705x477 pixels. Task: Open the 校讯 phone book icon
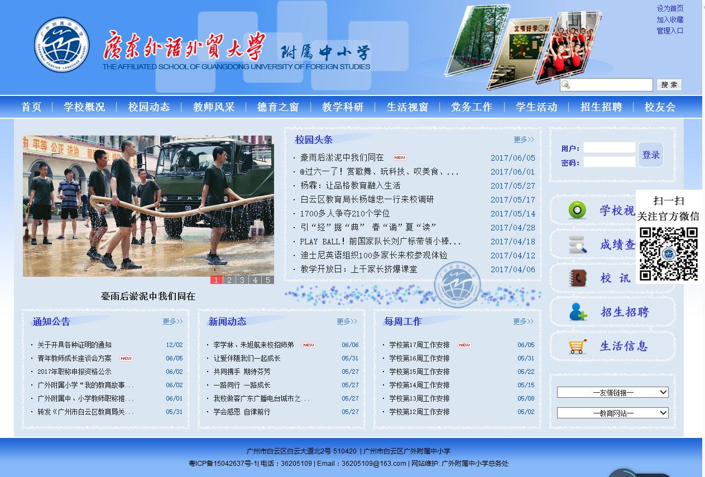tap(577, 278)
